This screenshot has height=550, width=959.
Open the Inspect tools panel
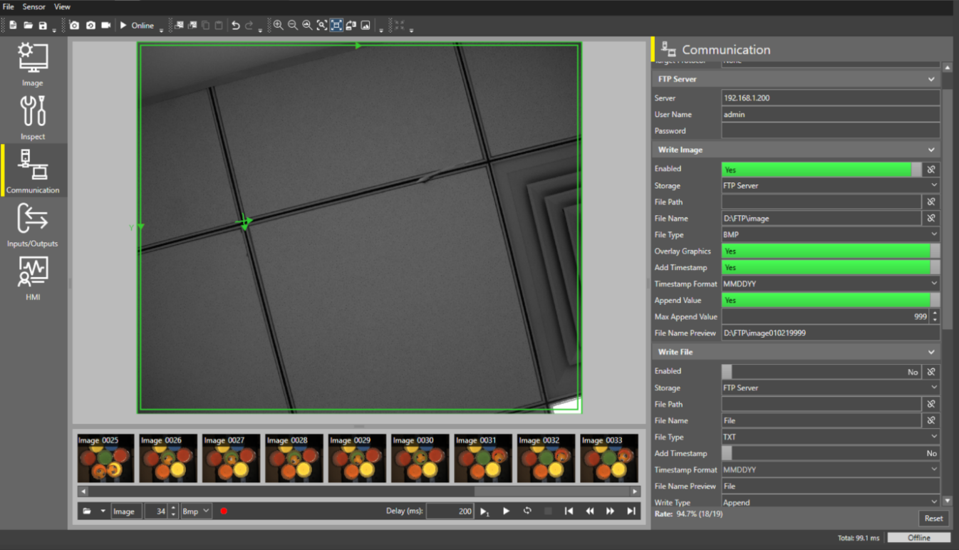click(x=33, y=118)
